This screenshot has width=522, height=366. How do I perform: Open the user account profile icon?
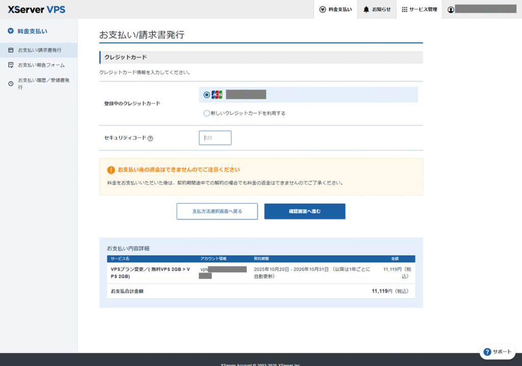(451, 9)
